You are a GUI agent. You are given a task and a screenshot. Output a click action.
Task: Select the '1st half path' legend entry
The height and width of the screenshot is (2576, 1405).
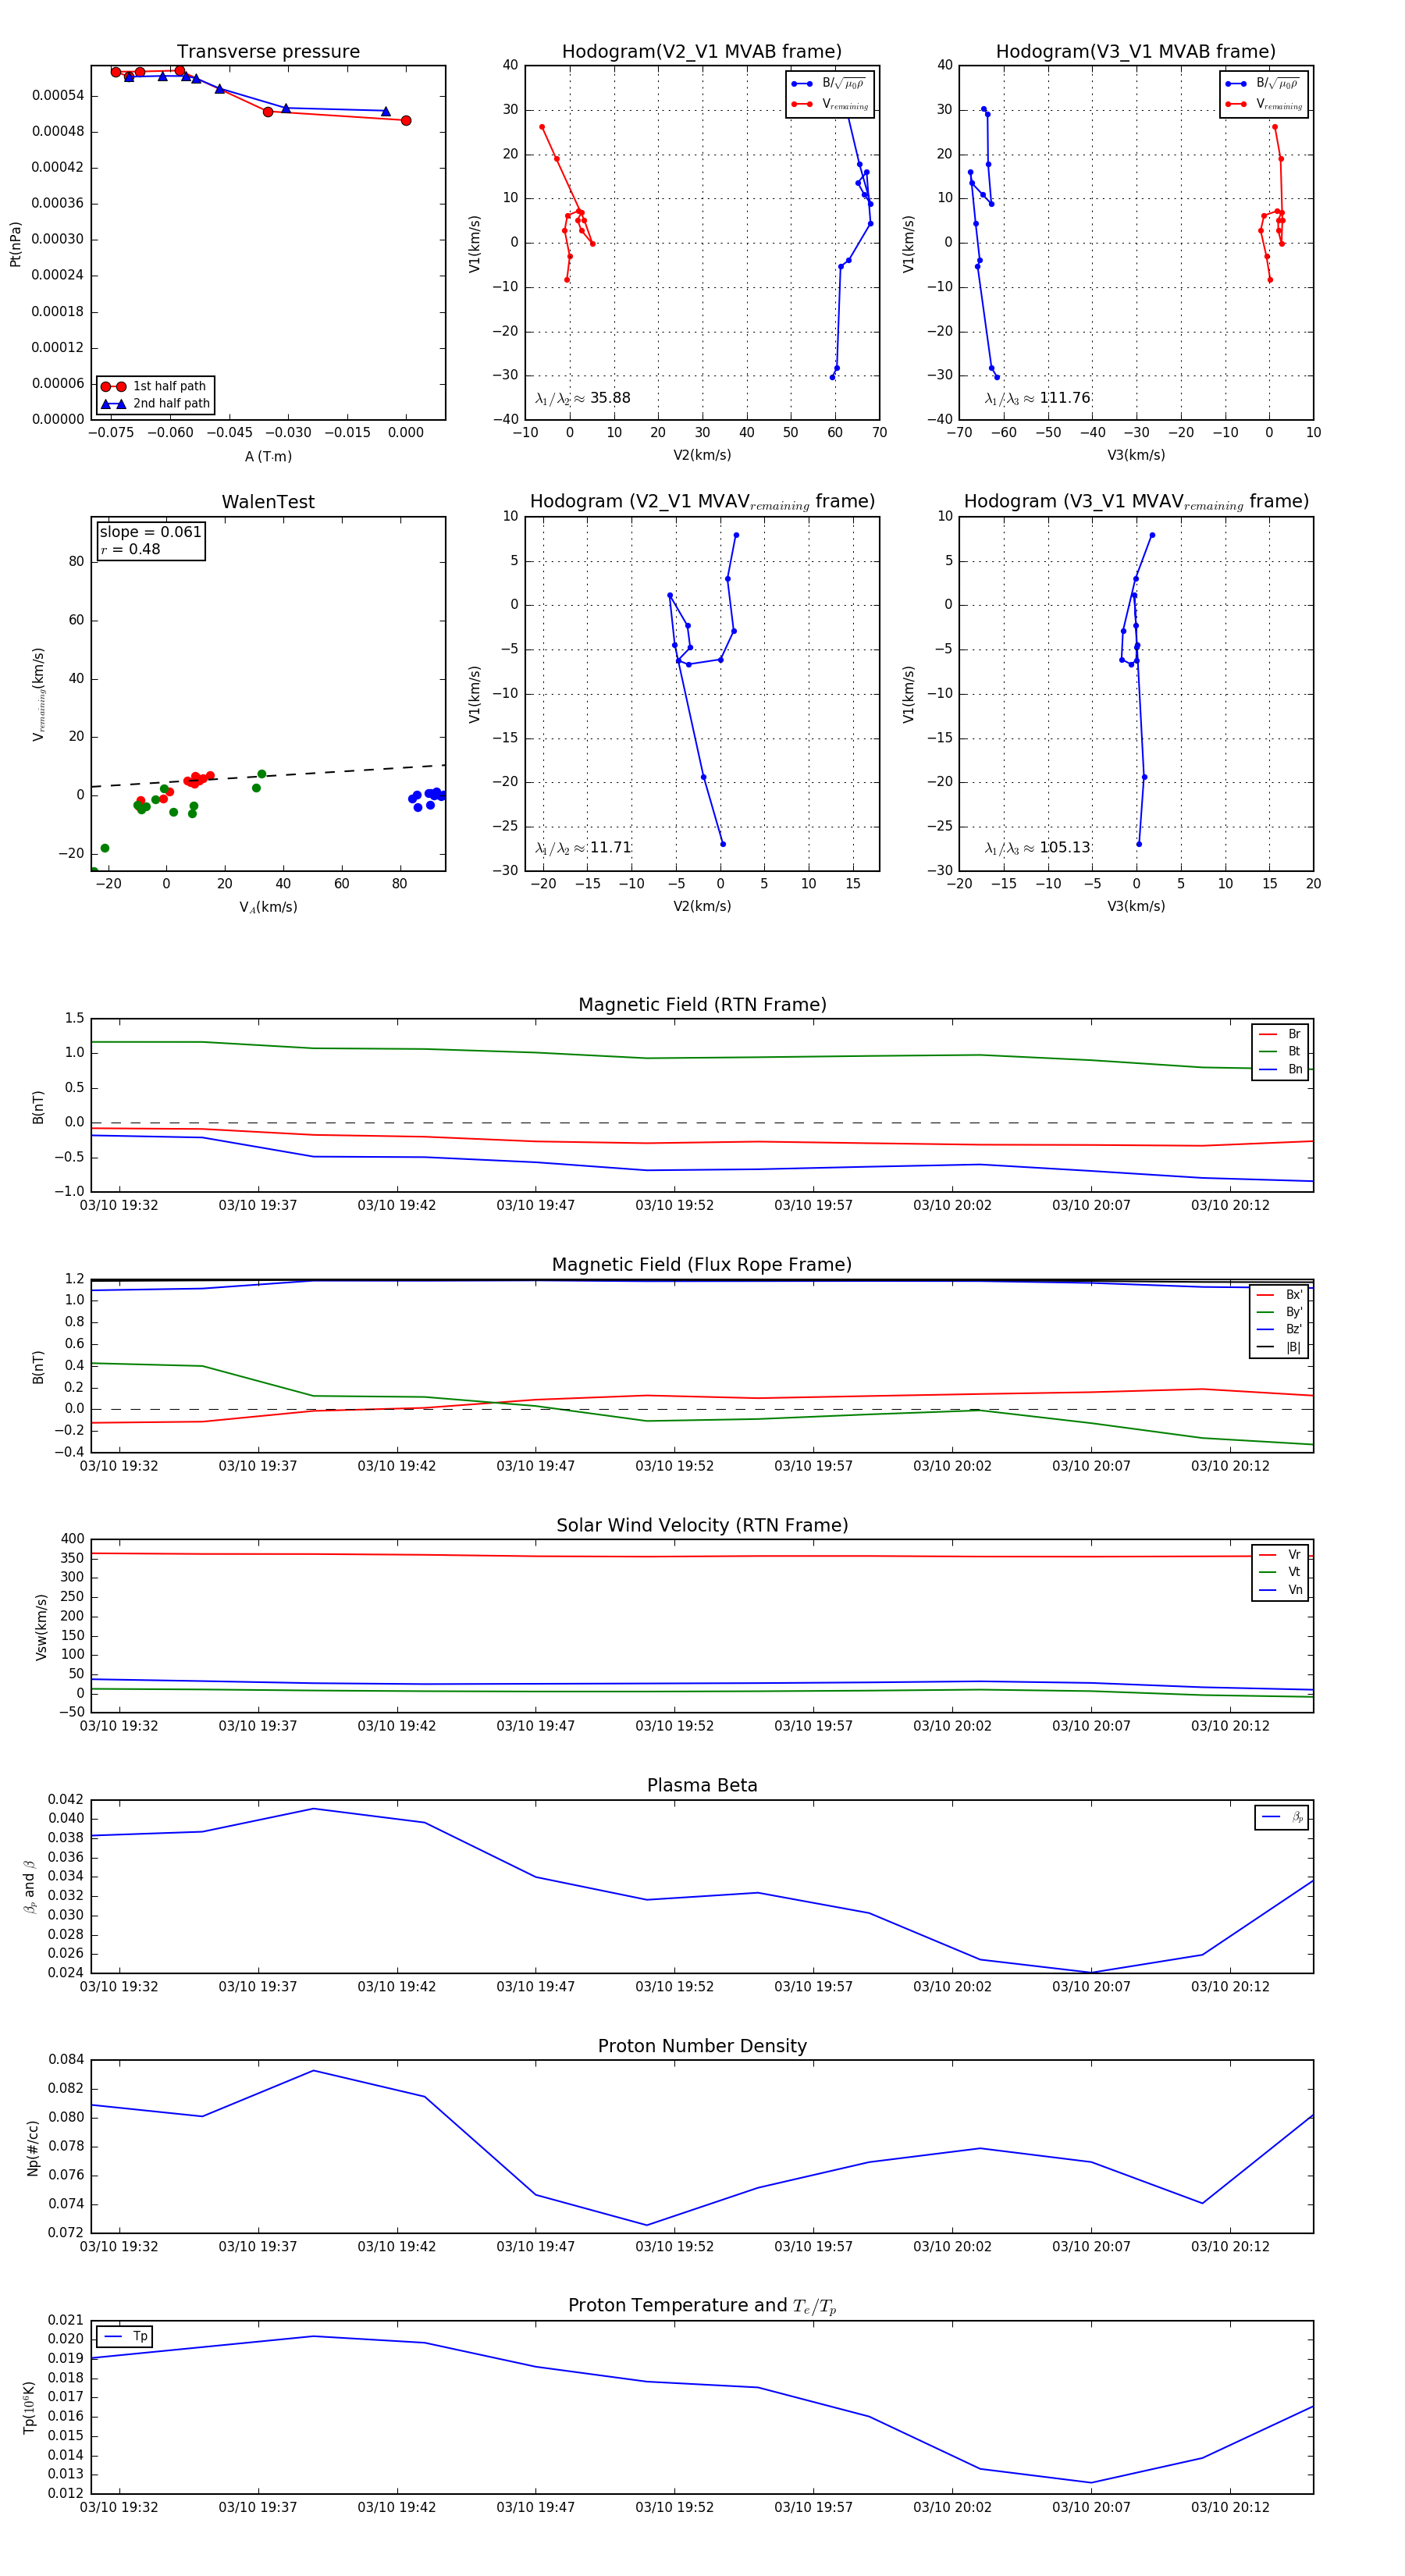click(x=155, y=386)
